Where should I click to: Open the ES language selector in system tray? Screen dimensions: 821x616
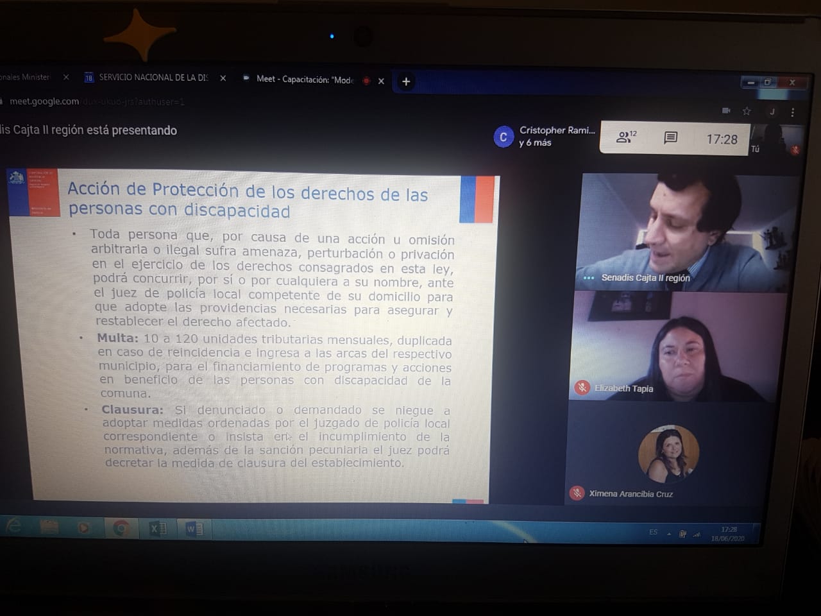pos(653,533)
